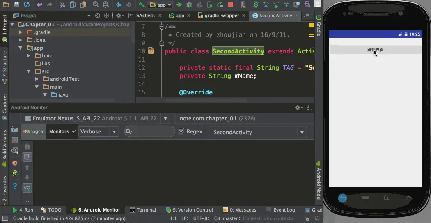Screen dimensions: 431x223
Task: Open the 9: Version Control tool window
Action: pos(190,210)
